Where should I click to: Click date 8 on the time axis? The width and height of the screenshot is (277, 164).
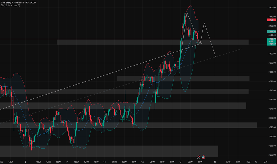(25, 162)
